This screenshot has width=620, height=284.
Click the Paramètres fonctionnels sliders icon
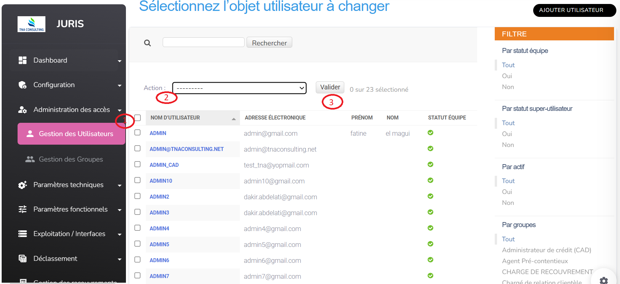coord(23,210)
